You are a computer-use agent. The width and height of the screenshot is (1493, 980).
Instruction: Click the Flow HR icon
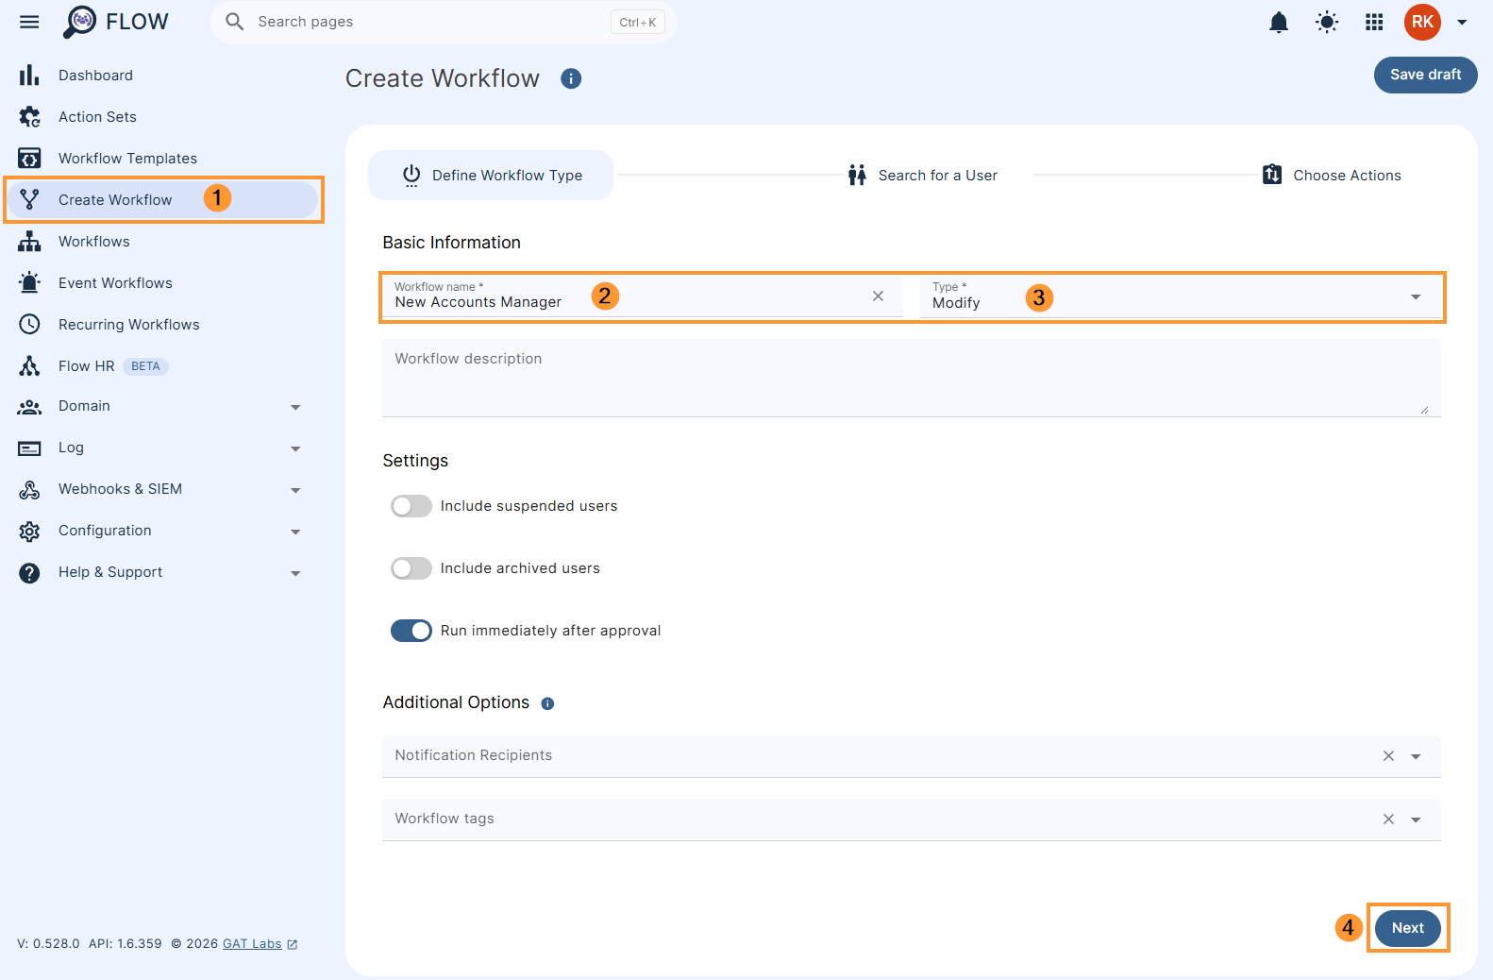(29, 366)
